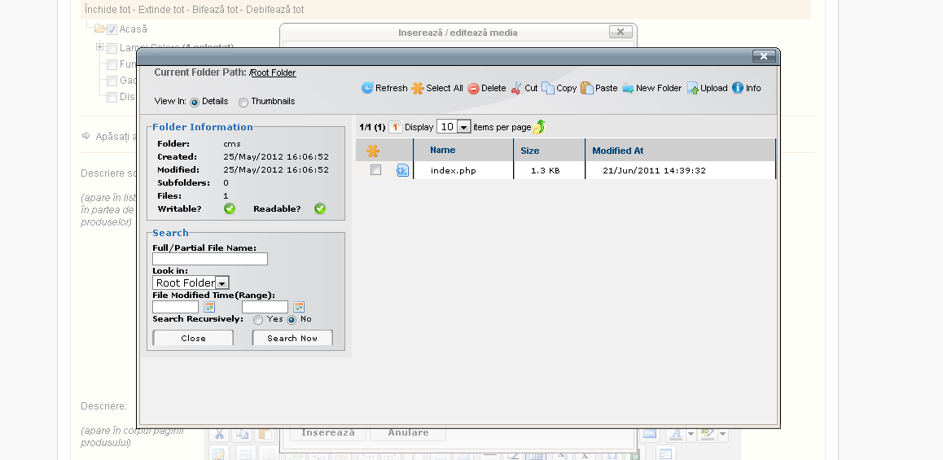Click the select-all star in table header
The image size is (943, 460).
point(373,151)
